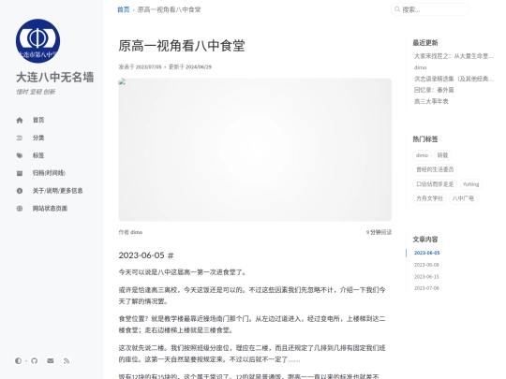Open recent post 回忆录：番外篇
This screenshot has width=506, height=379.
434,90
